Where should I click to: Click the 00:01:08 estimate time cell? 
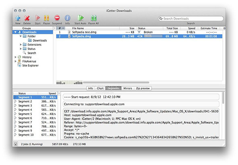point(211,36)
